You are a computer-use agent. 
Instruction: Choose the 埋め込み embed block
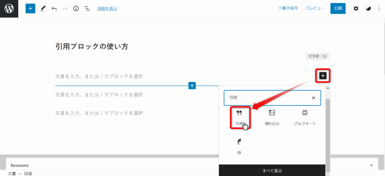[272, 118]
